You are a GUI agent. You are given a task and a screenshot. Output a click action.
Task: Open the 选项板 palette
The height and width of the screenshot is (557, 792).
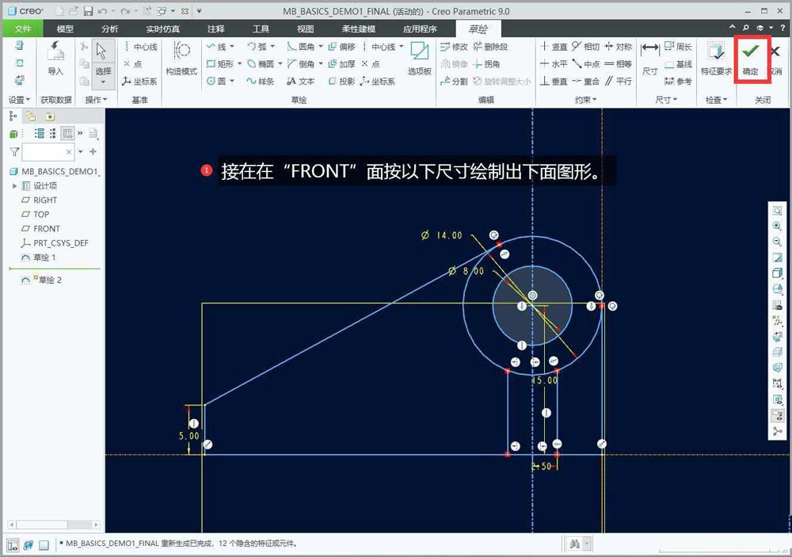420,59
